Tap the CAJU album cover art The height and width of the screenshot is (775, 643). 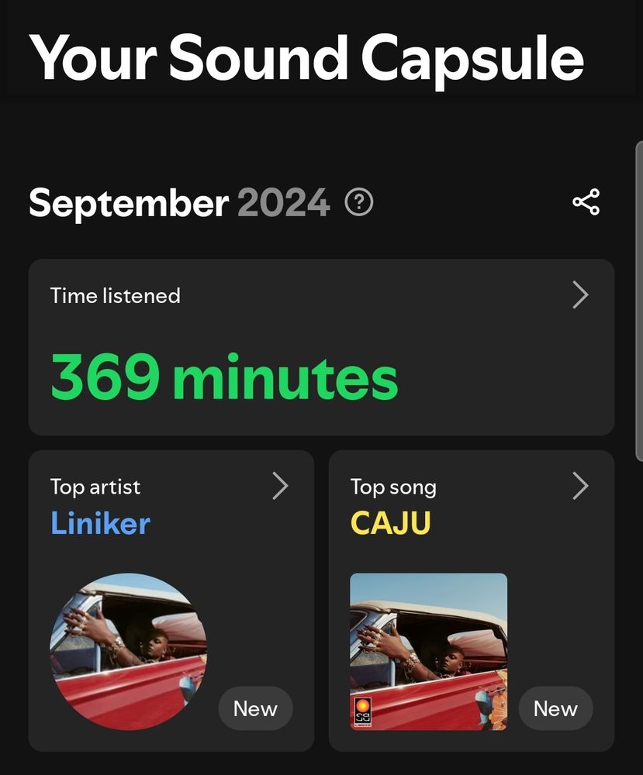click(428, 652)
